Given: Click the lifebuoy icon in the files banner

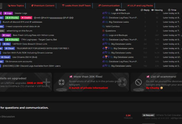Looking at the screenshot, I should point(61,82).
